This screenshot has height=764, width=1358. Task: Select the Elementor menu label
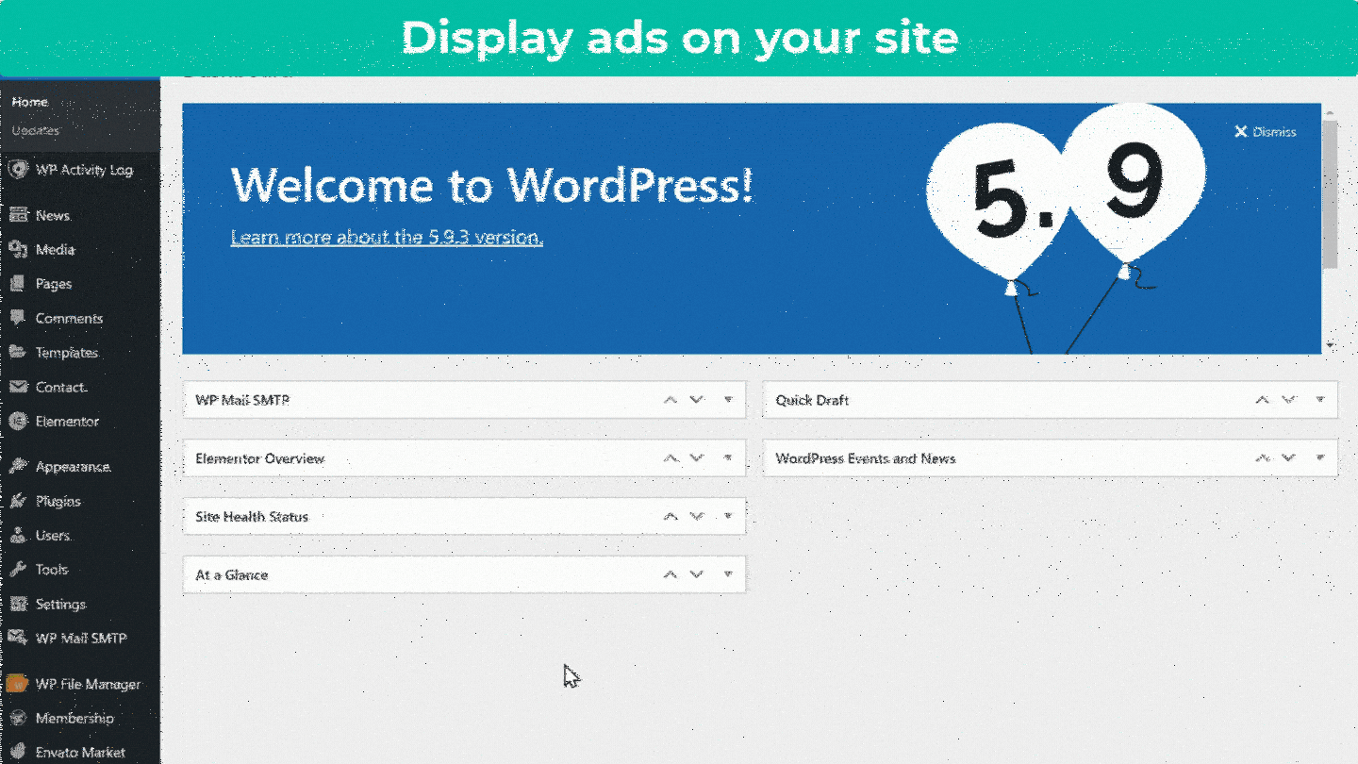67,421
